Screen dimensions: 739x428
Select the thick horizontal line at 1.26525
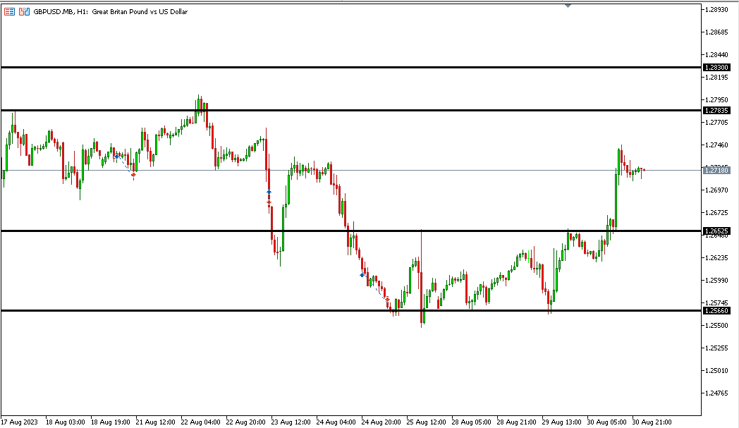(351, 231)
